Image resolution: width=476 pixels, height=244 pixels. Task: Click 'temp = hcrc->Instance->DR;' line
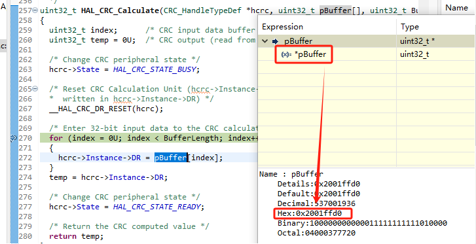click(x=109, y=177)
